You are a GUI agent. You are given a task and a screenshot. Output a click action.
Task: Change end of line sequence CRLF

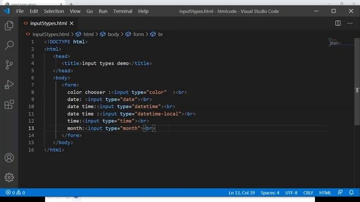[x=308, y=192]
